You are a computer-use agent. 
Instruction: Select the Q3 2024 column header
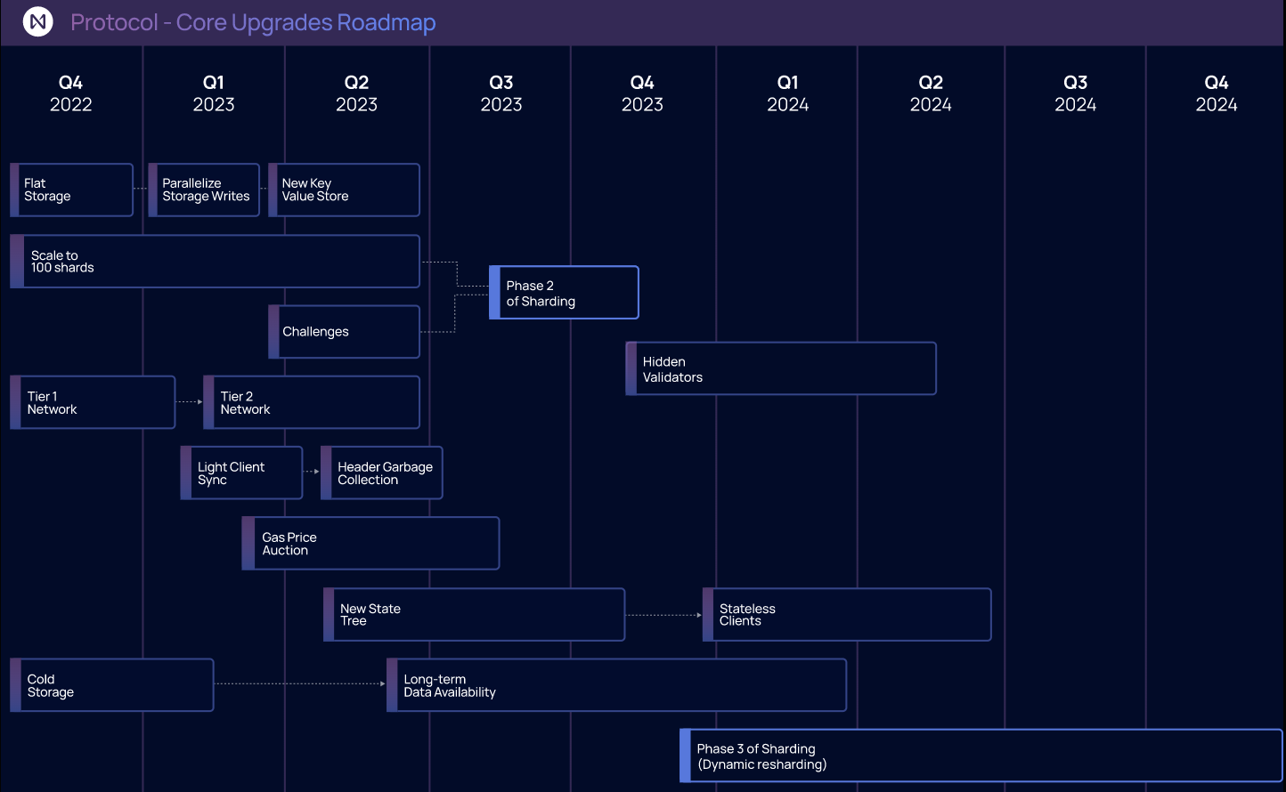[1076, 93]
